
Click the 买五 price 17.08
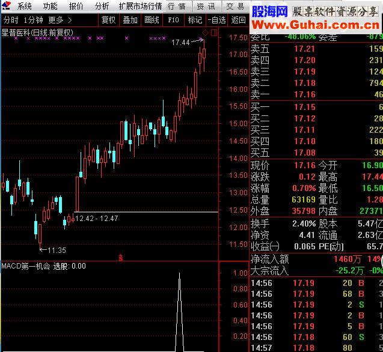click(x=305, y=153)
